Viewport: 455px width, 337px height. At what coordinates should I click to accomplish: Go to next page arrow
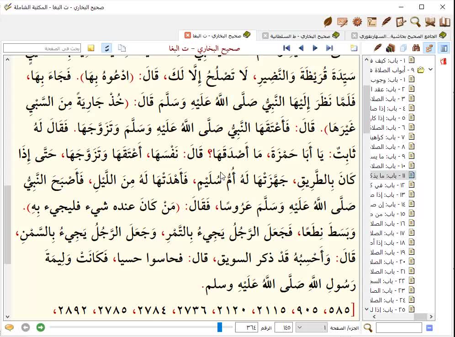(x=315, y=48)
